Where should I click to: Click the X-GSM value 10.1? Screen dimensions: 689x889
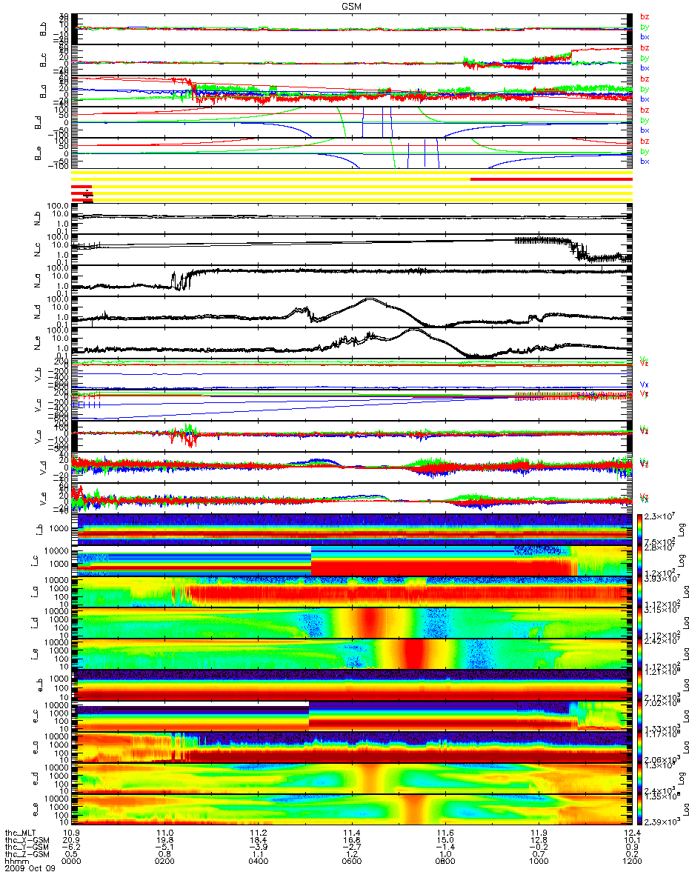click(x=632, y=840)
